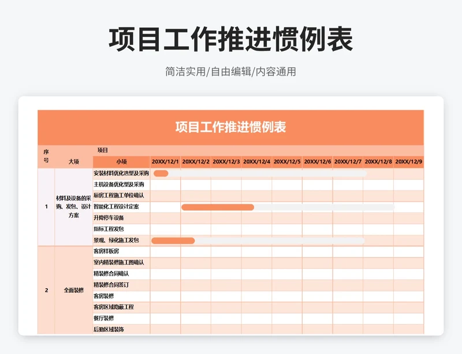Select the 20XX/12/1 date column header

pyautogui.click(x=165, y=162)
